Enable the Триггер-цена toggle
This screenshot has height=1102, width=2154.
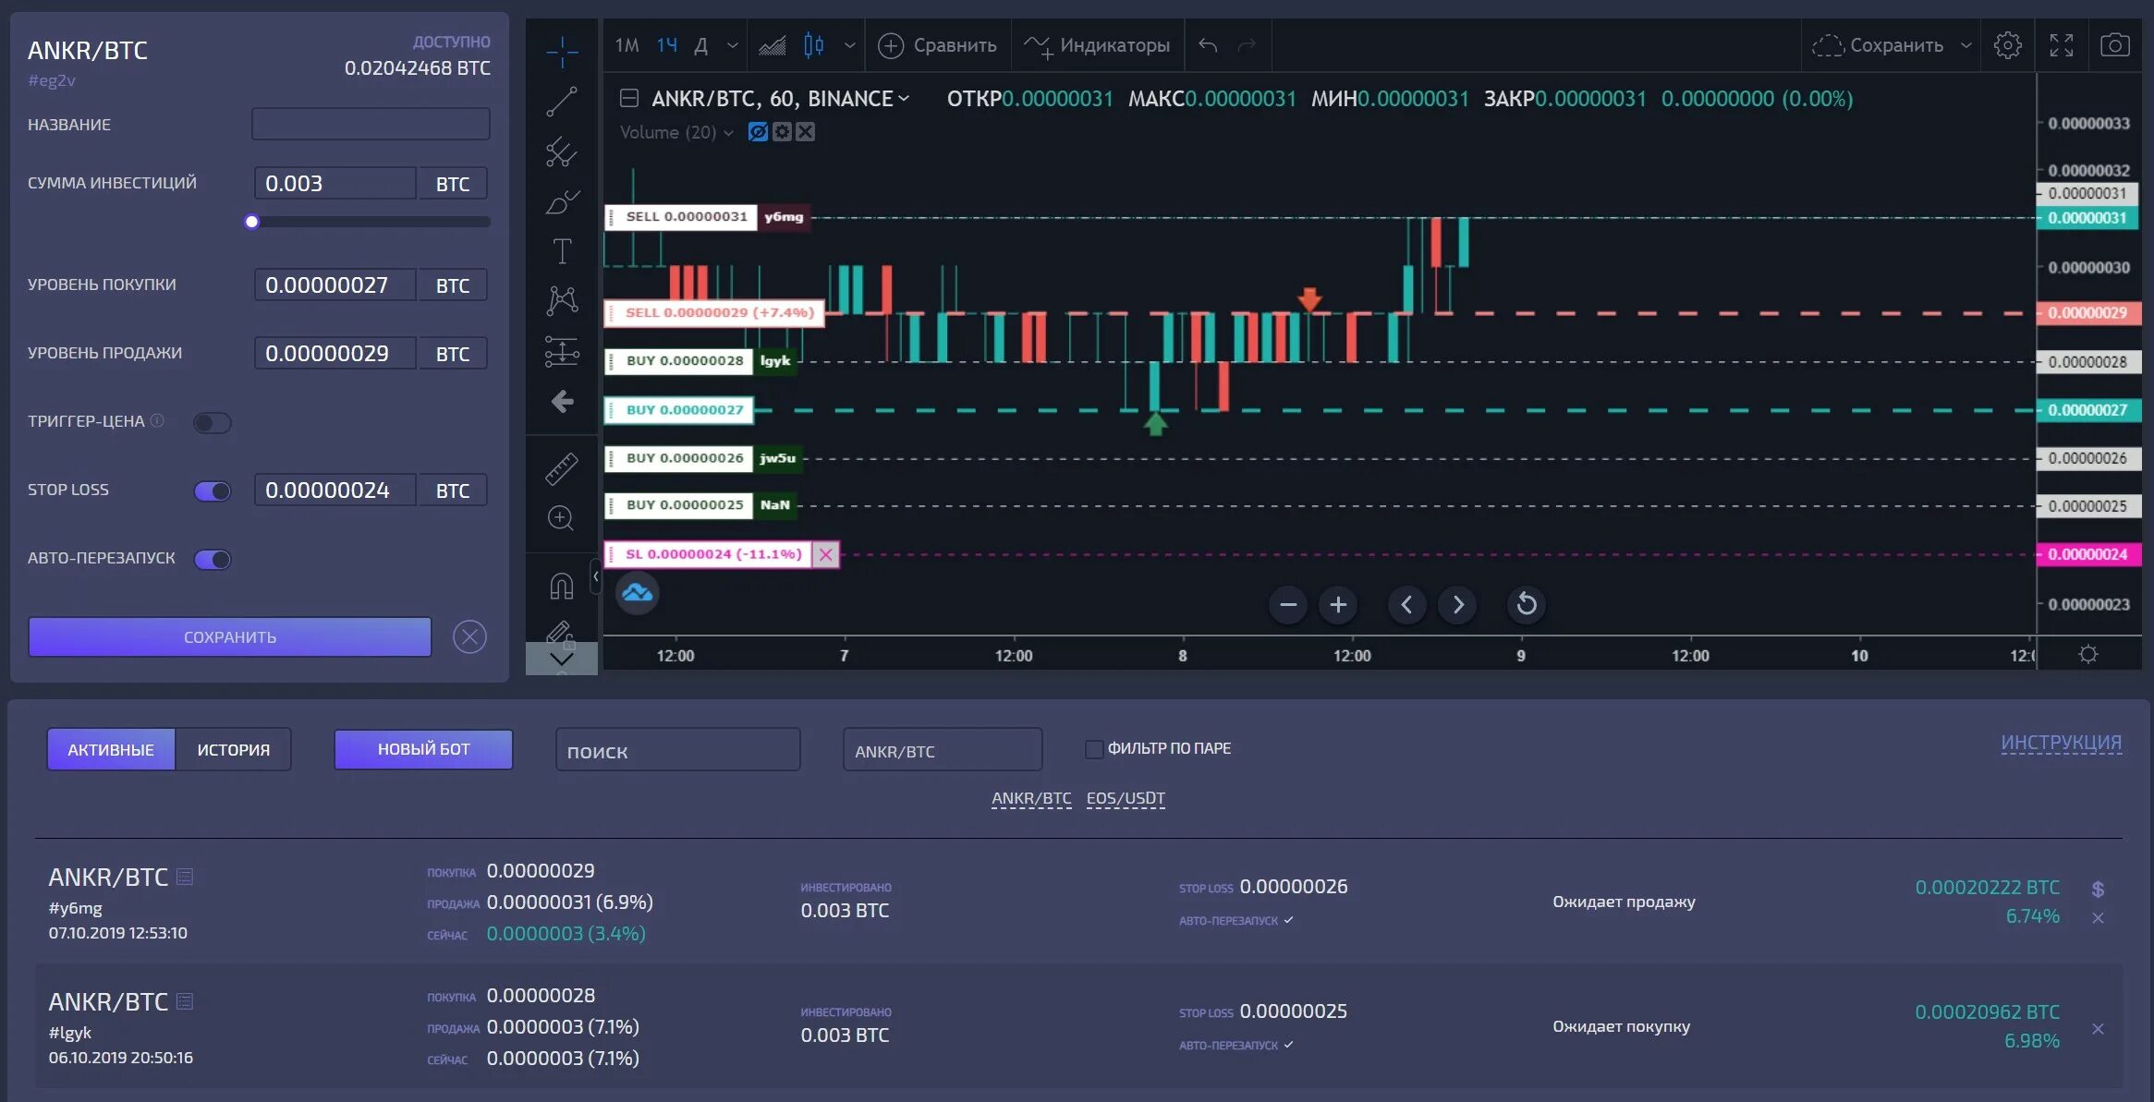pyautogui.click(x=212, y=422)
